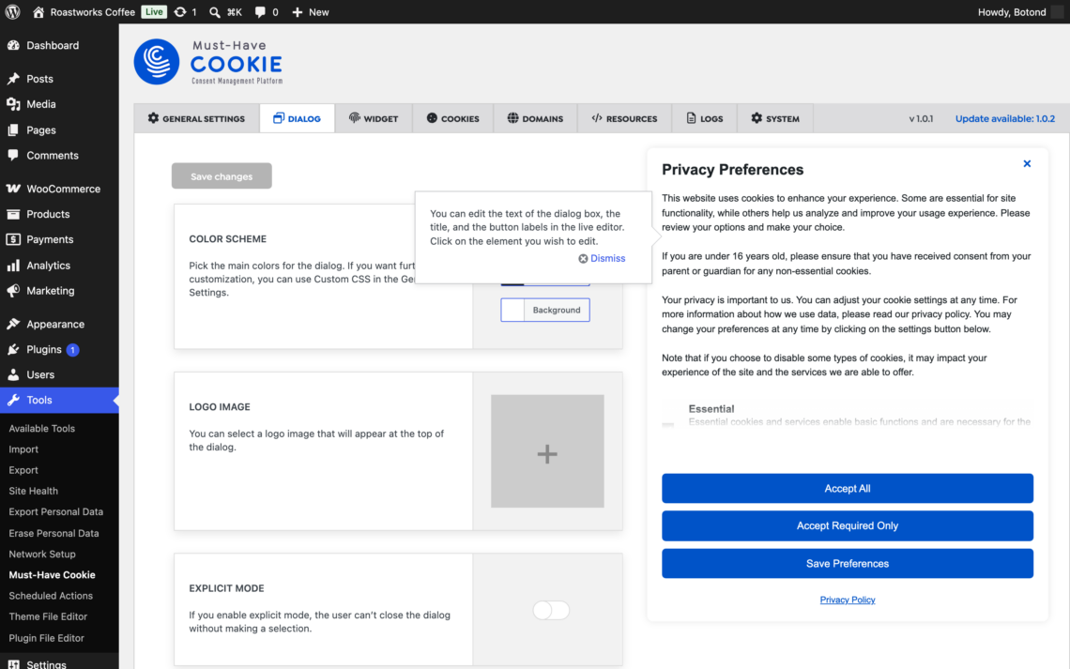Open Erase Personal Data
Image resolution: width=1070 pixels, height=669 pixels.
53,533
